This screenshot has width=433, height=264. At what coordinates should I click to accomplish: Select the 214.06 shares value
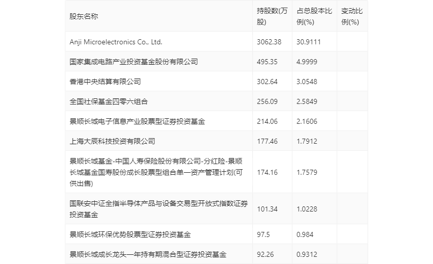point(267,121)
